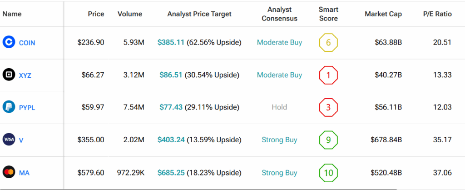This screenshot has height=190, width=465.
Task: Sort by the P/E Ratio column header
Action: click(x=437, y=14)
